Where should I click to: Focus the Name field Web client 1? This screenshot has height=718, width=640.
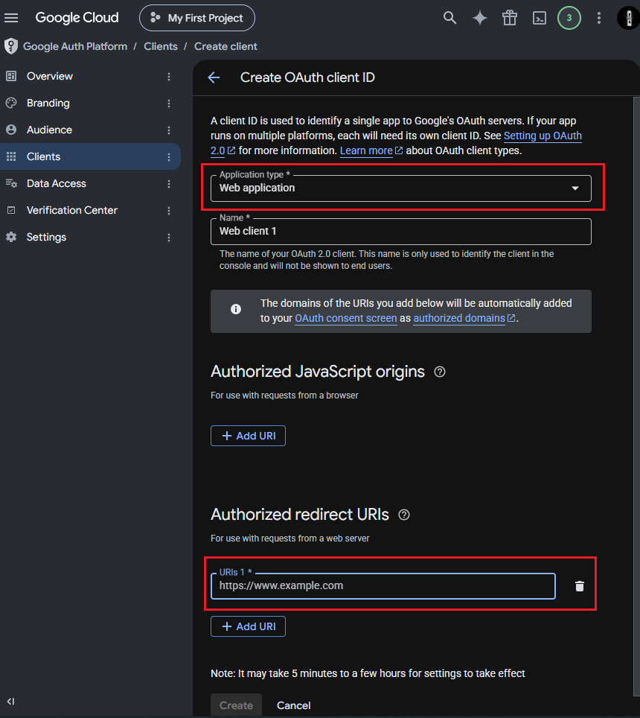[400, 231]
